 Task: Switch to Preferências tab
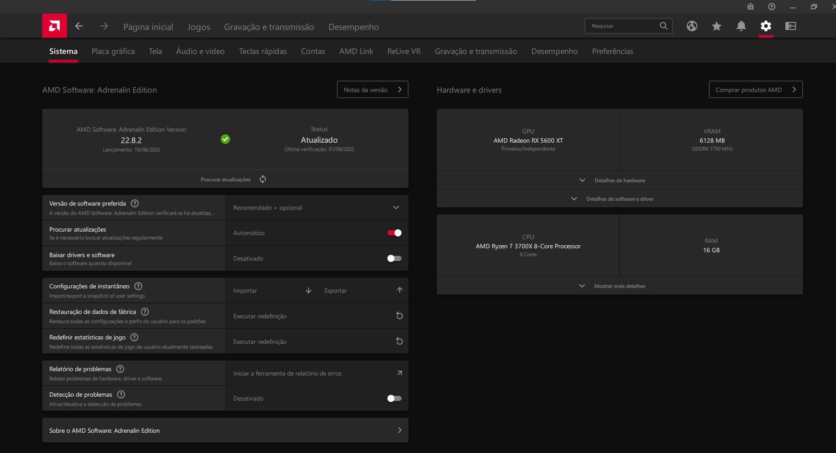[613, 51]
